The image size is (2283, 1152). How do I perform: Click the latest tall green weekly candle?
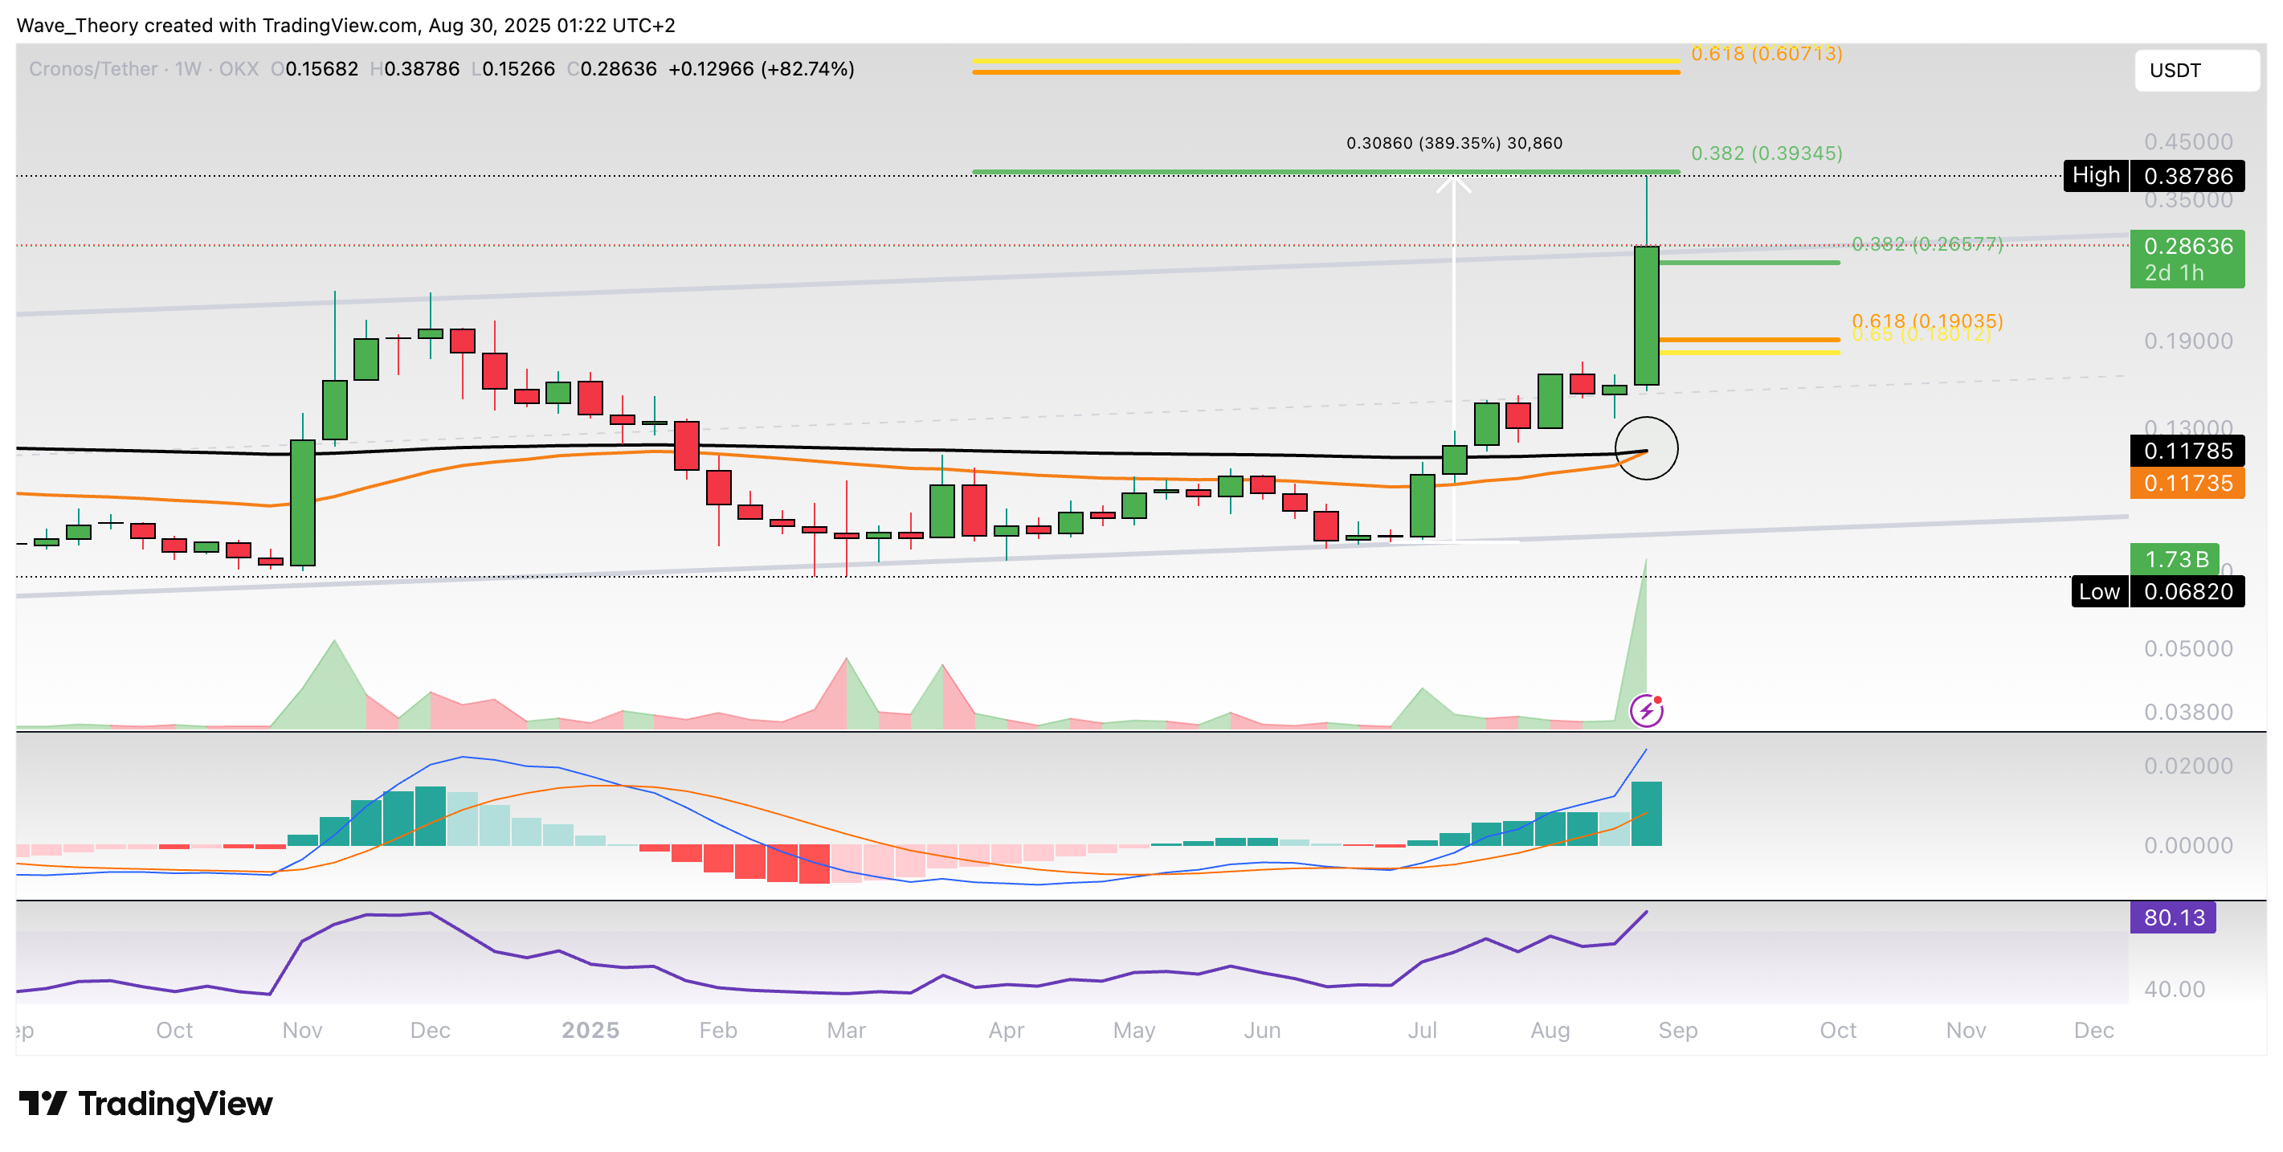[x=1646, y=316]
